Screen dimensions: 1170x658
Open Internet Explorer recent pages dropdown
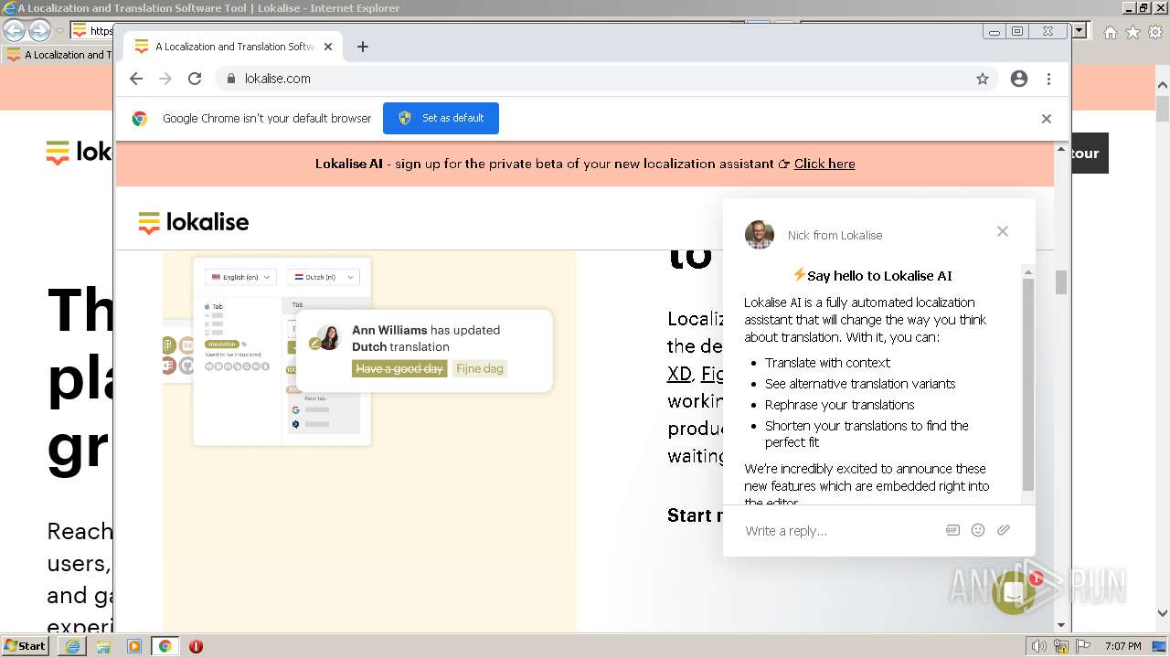[x=59, y=31]
